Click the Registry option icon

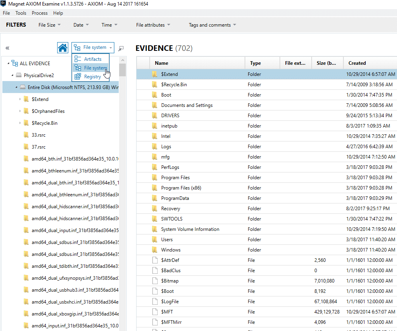click(x=78, y=77)
